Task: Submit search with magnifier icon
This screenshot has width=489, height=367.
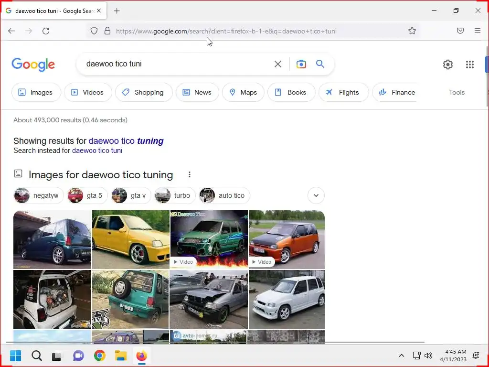Action: click(x=320, y=64)
